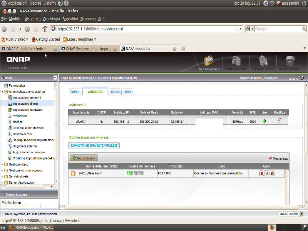Viewport: 308px width, 231px height.
Task: Open Surveillance Station icon
Action: 290,62
